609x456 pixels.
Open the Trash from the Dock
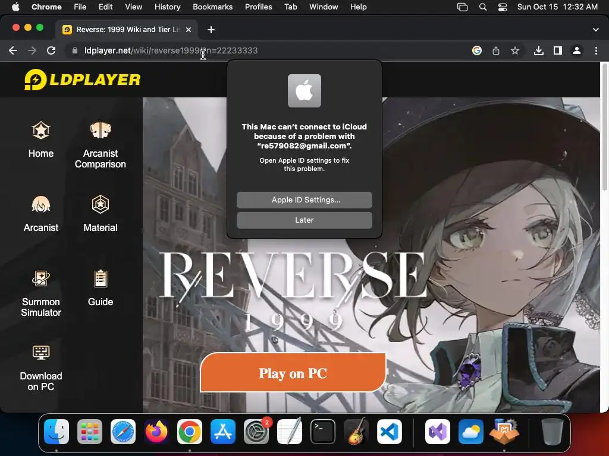point(553,432)
